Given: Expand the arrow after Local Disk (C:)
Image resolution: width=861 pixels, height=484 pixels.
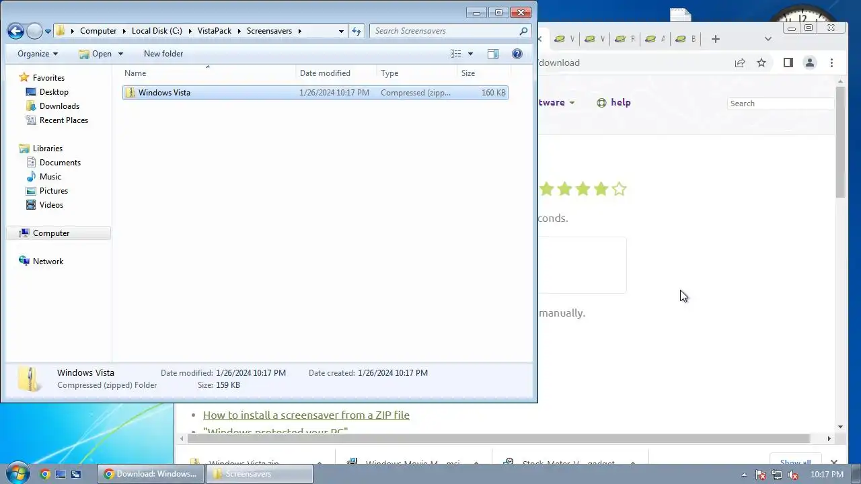Looking at the screenshot, I should (190, 31).
